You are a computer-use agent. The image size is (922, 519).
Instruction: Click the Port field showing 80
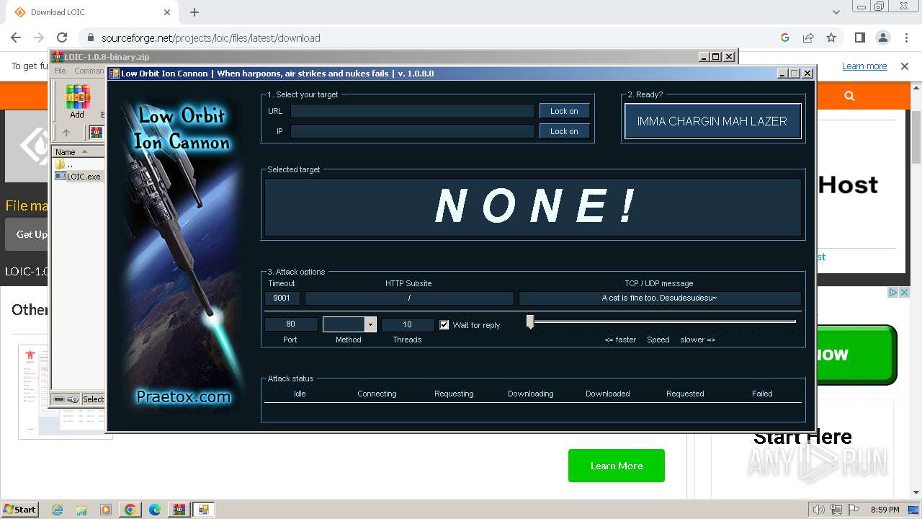click(291, 324)
